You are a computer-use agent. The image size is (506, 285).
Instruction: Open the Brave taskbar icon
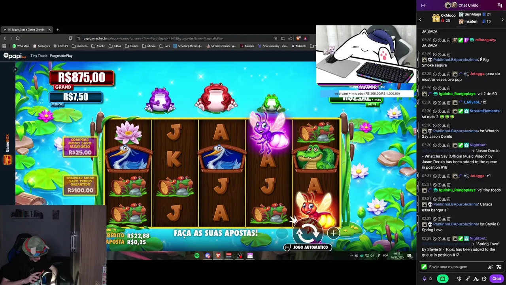218,256
